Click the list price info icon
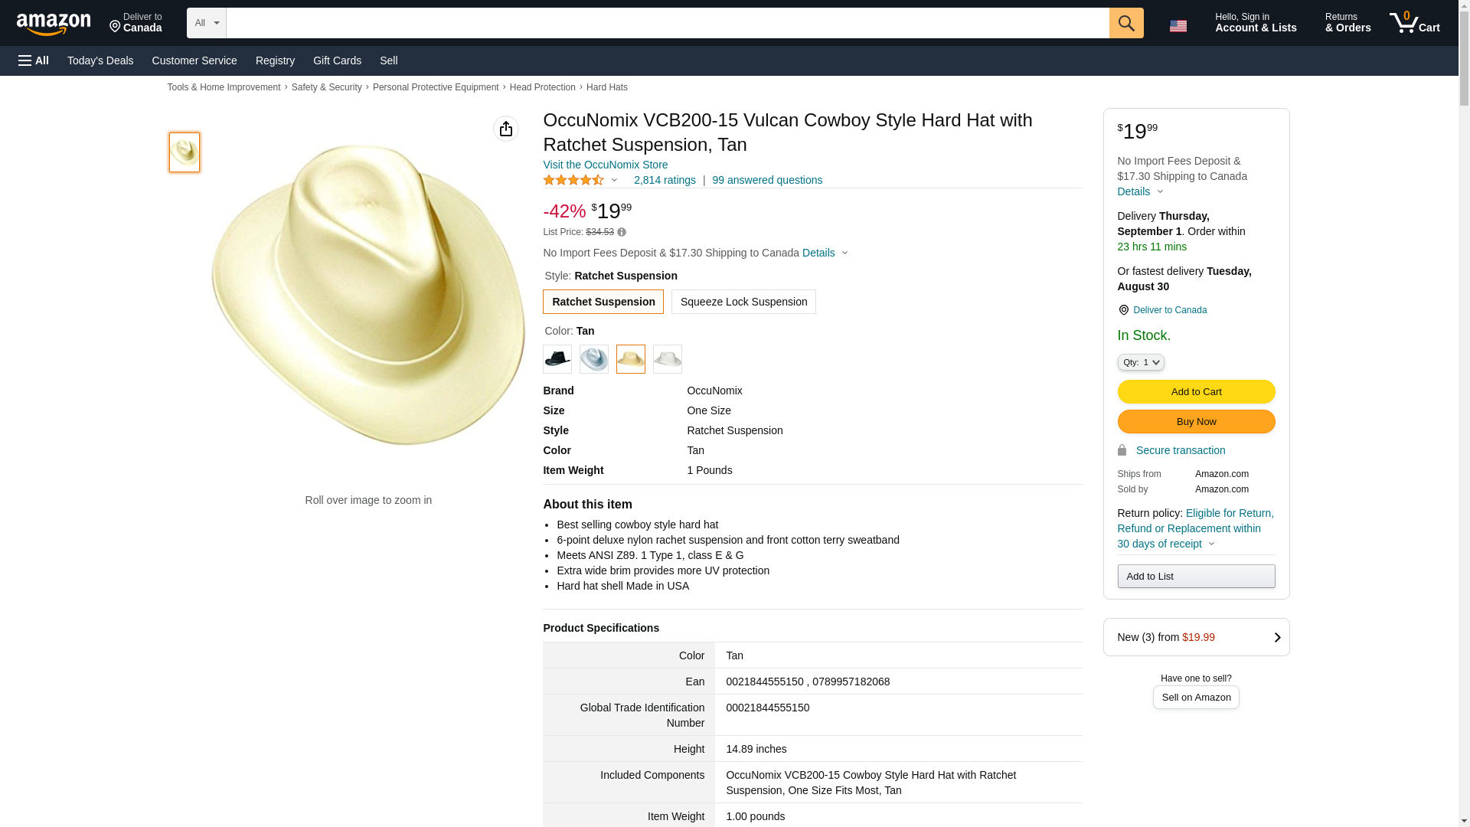Screen dimensions: 1470x827 tap(622, 232)
